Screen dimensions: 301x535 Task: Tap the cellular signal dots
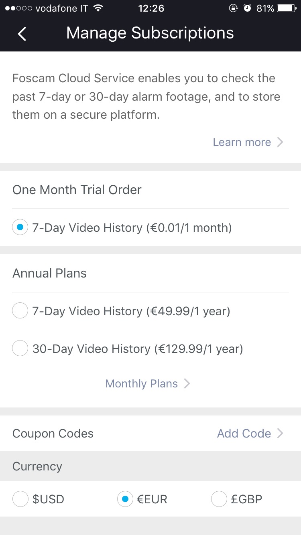pos(18,8)
